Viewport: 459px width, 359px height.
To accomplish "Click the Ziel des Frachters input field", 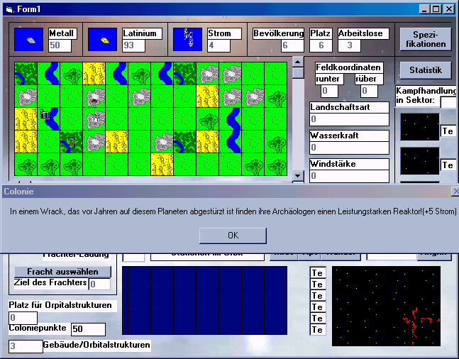I will [x=99, y=284].
